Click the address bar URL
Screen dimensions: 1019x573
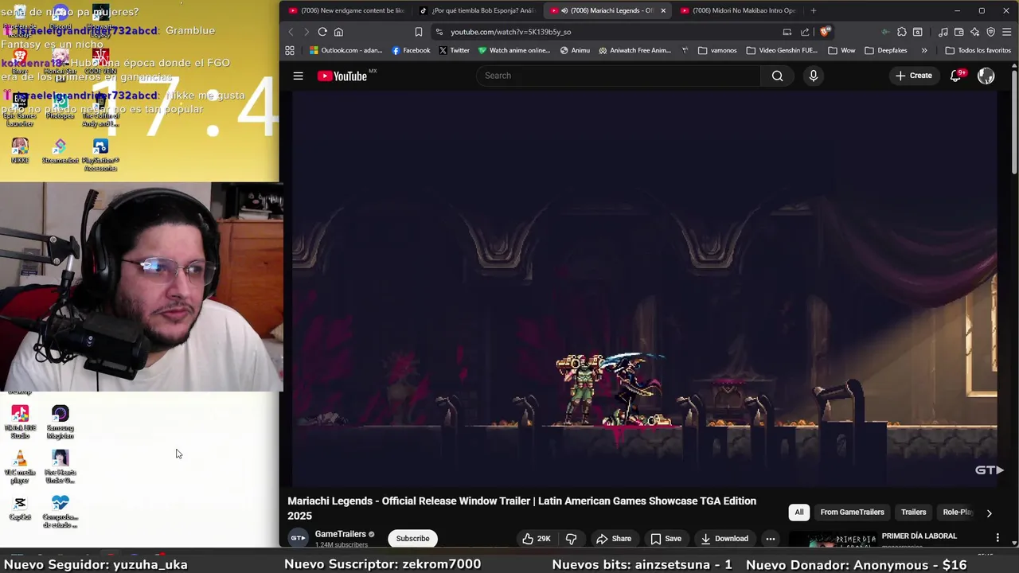tap(510, 32)
